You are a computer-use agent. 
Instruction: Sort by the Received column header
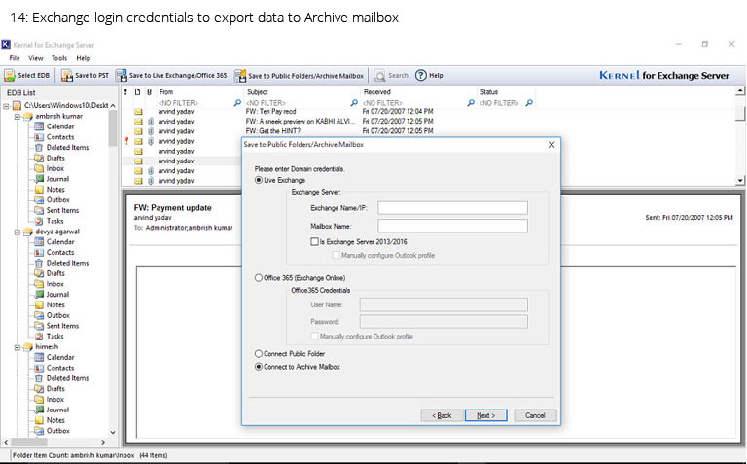pos(377,92)
